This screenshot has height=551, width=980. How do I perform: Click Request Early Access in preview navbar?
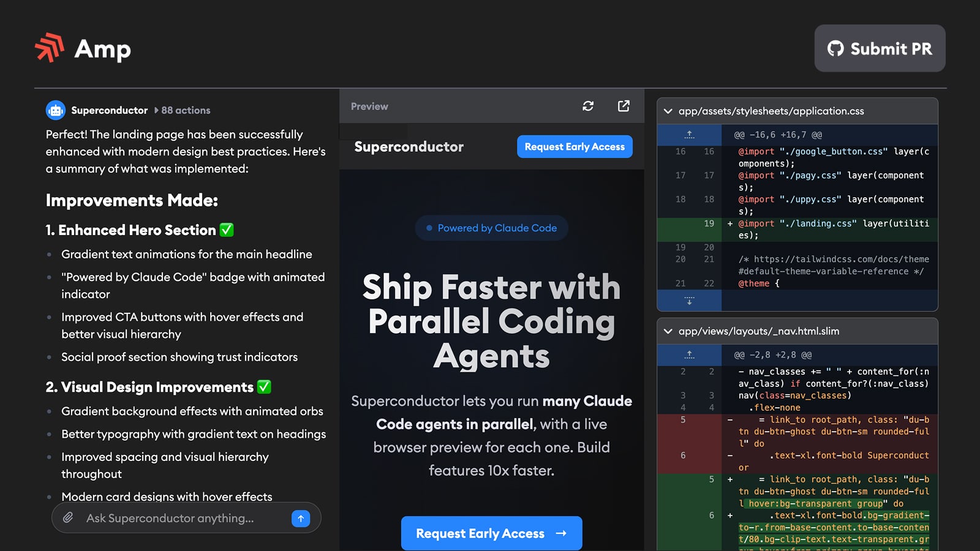pyautogui.click(x=575, y=147)
